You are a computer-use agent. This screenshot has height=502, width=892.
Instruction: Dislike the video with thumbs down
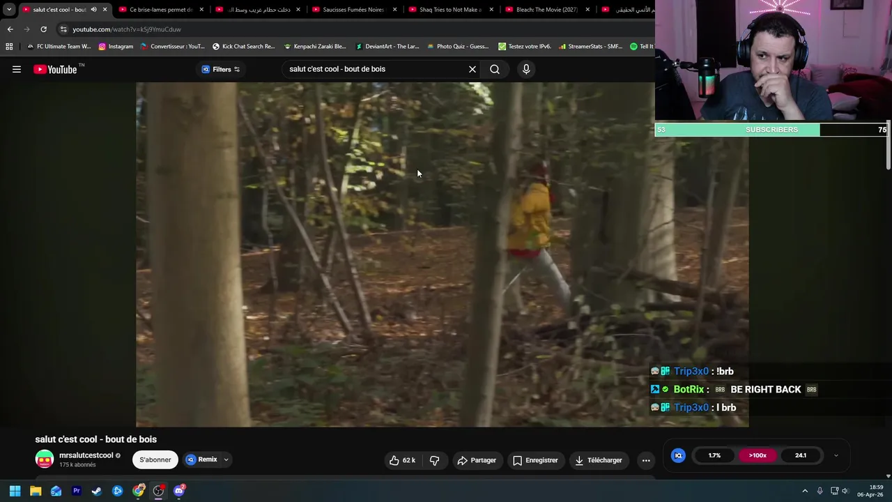pos(434,460)
